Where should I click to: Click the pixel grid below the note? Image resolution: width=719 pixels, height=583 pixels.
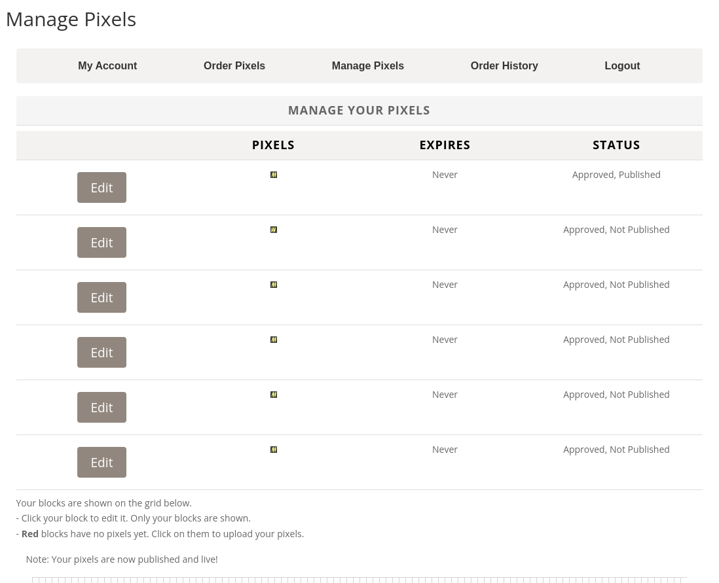[x=359, y=580]
